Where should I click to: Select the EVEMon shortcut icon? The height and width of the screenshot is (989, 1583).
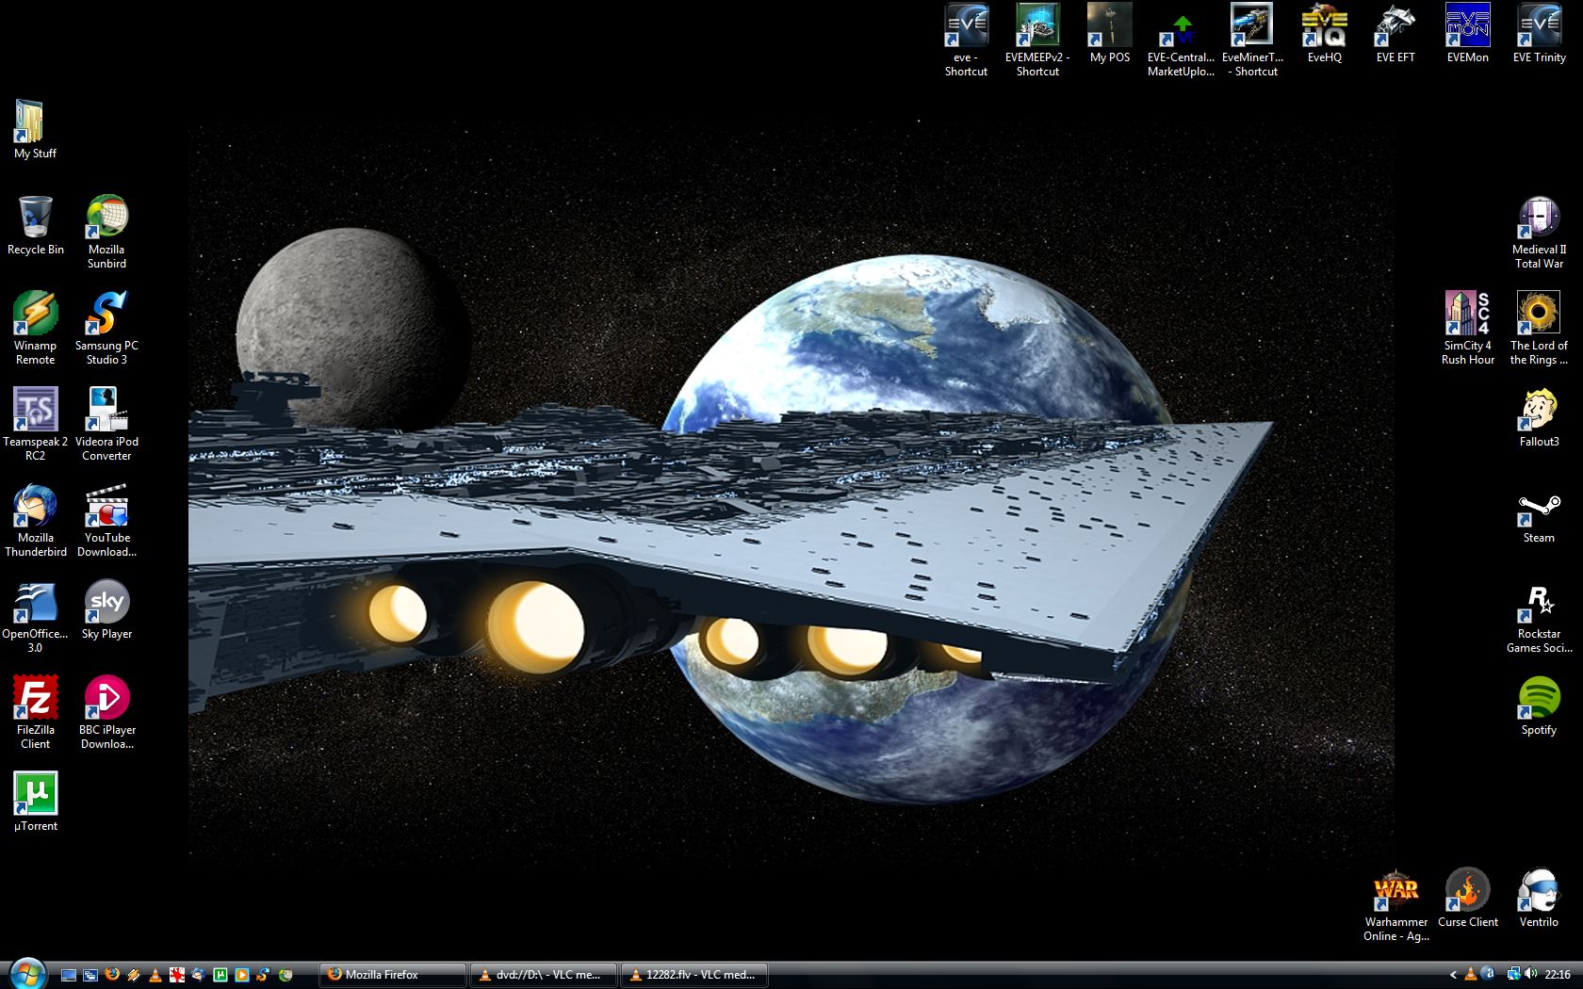click(x=1467, y=28)
